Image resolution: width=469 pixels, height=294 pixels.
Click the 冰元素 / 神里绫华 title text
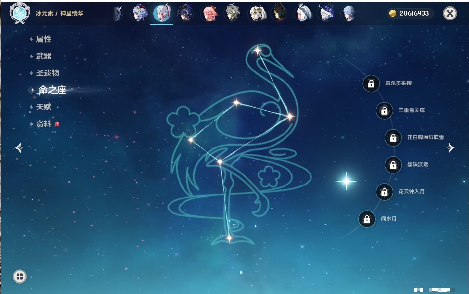click(x=59, y=13)
